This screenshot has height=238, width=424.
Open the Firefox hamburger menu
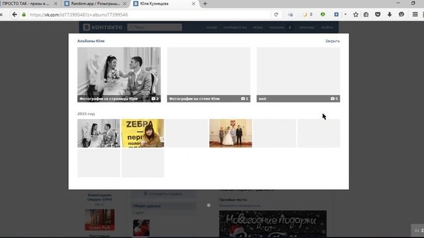pyautogui.click(x=415, y=15)
